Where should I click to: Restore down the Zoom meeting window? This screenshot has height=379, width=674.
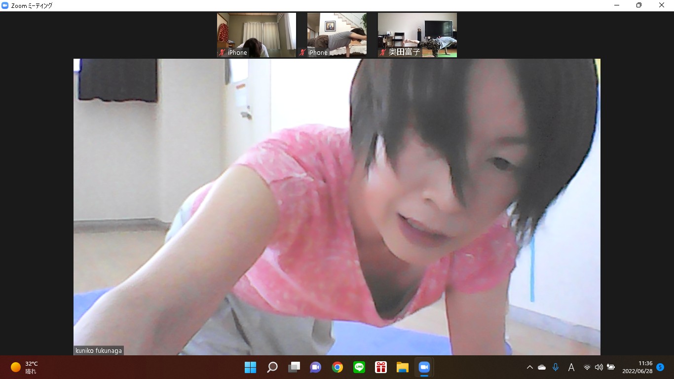coord(639,5)
